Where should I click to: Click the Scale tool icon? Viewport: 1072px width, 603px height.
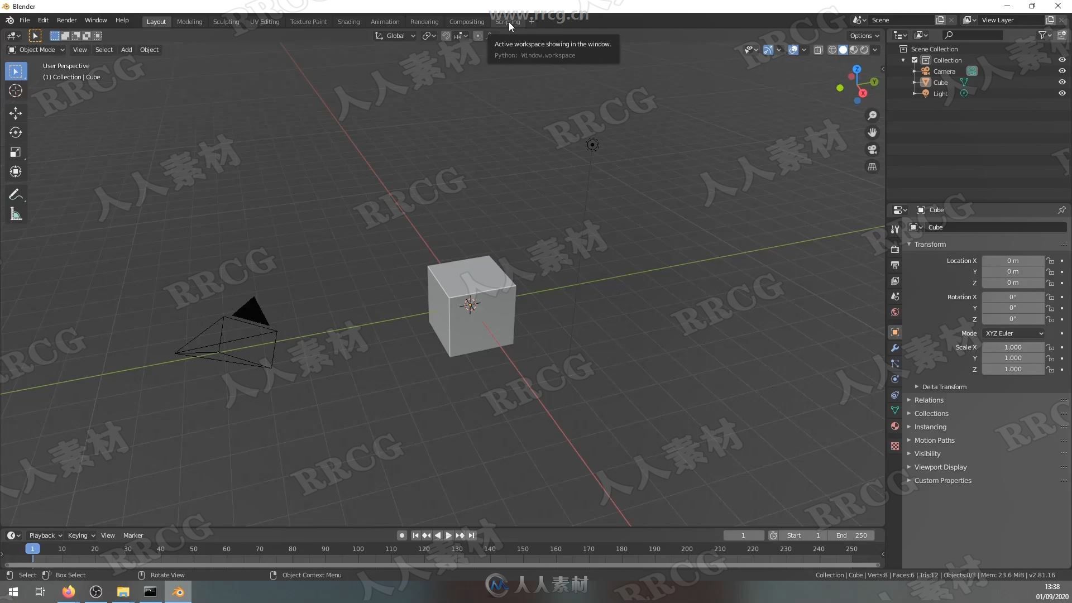click(x=16, y=152)
